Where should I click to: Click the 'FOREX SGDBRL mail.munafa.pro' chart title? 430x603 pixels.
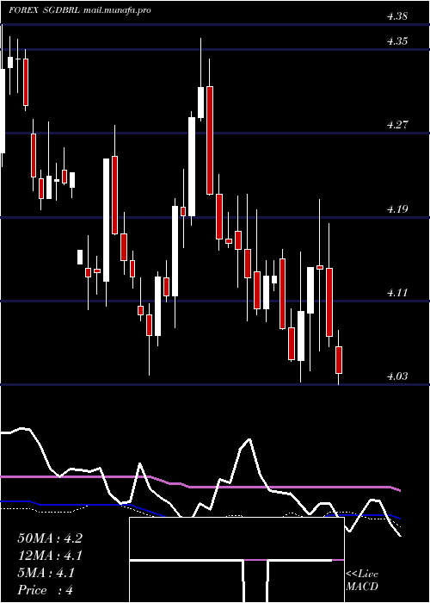coord(80,10)
